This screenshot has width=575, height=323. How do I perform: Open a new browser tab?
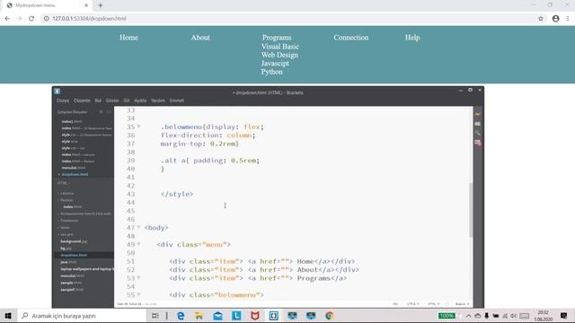[x=101, y=5]
